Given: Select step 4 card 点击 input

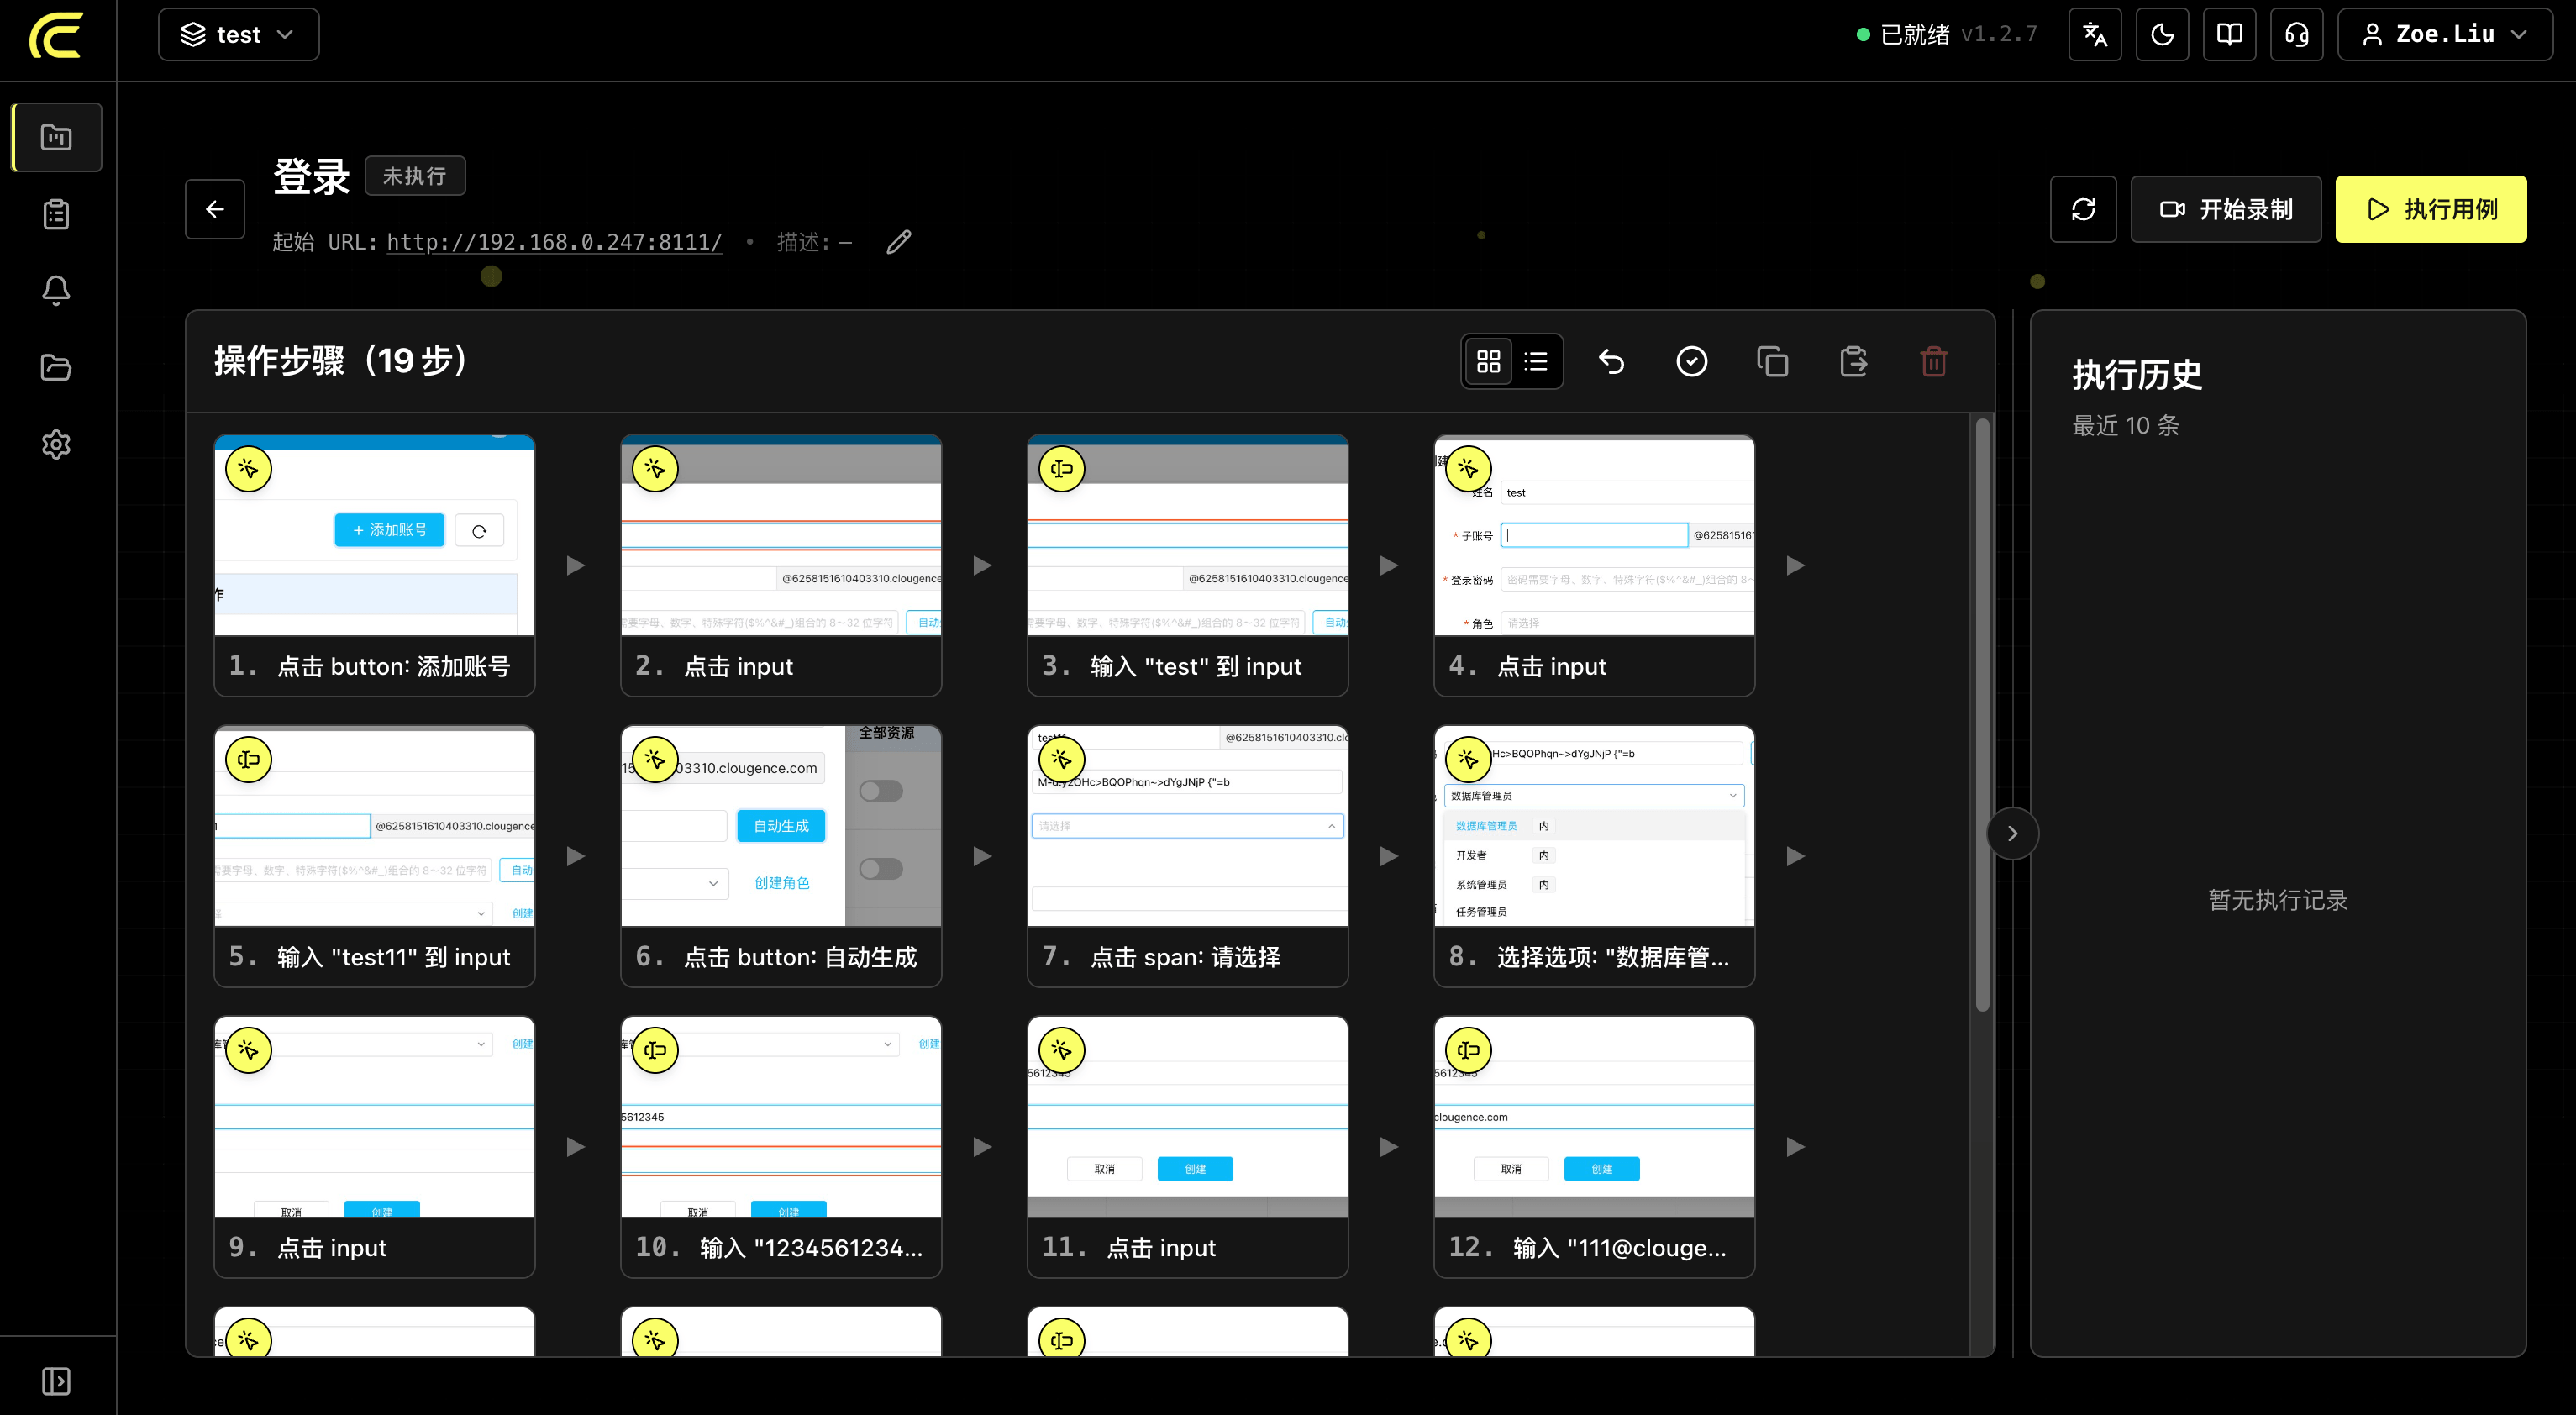Looking at the screenshot, I should [1594, 565].
